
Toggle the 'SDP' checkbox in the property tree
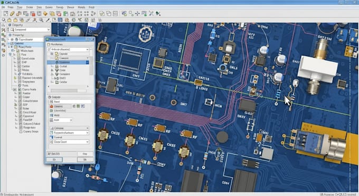21,105
